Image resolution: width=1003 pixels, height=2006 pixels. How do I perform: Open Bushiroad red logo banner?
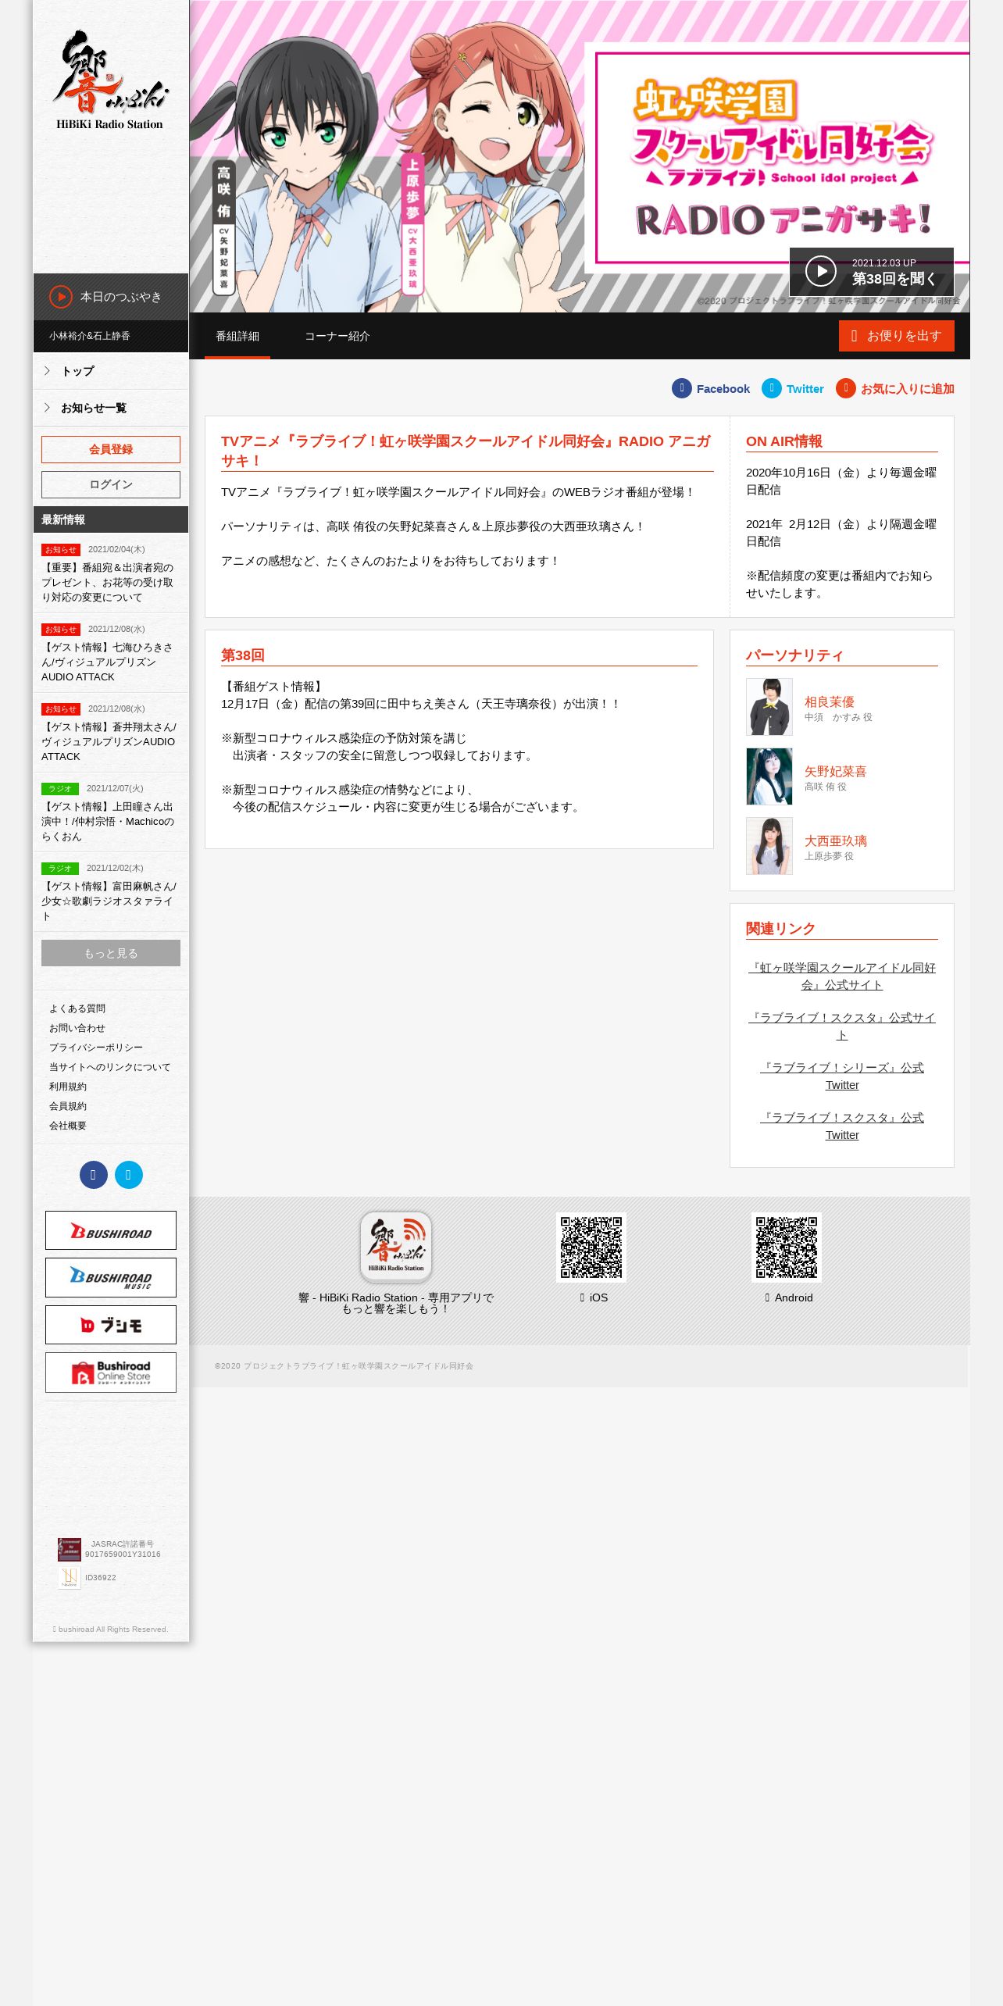click(111, 1231)
